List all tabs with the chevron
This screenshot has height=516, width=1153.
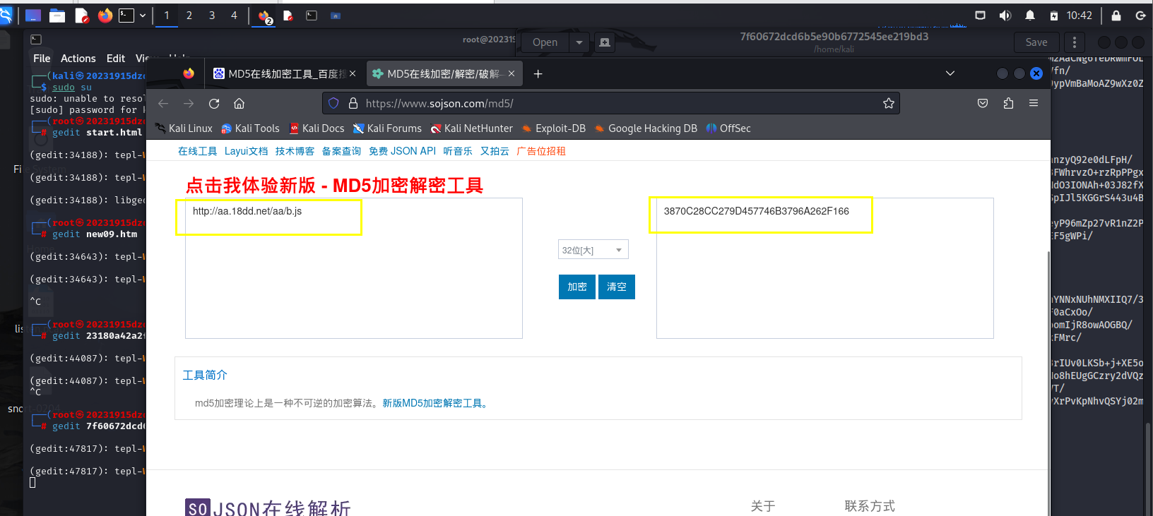(950, 73)
